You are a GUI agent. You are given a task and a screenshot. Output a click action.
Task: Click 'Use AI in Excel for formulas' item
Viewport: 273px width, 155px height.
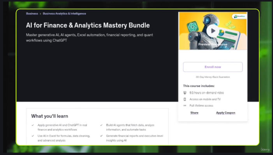pos(64,138)
